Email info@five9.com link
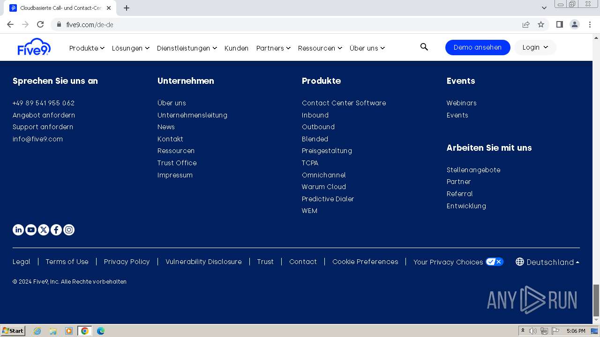The width and height of the screenshot is (600, 337). [x=37, y=139]
